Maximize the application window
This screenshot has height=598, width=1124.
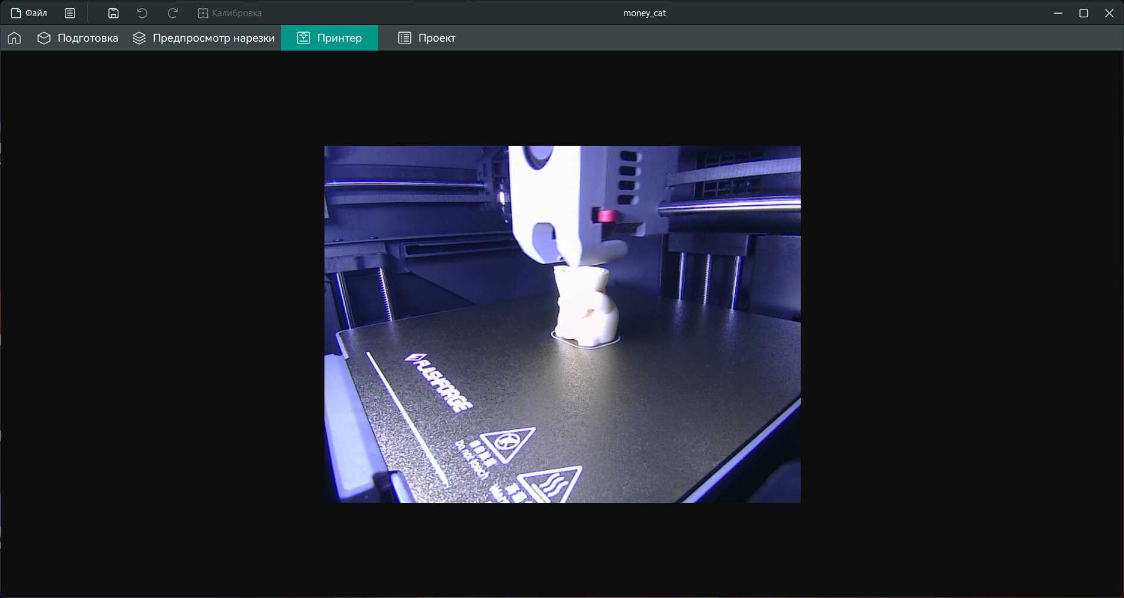pyautogui.click(x=1084, y=13)
